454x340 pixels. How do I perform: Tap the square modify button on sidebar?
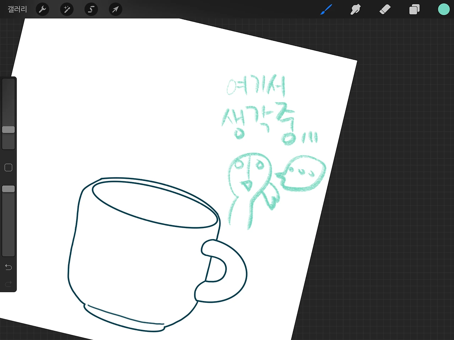(9, 168)
